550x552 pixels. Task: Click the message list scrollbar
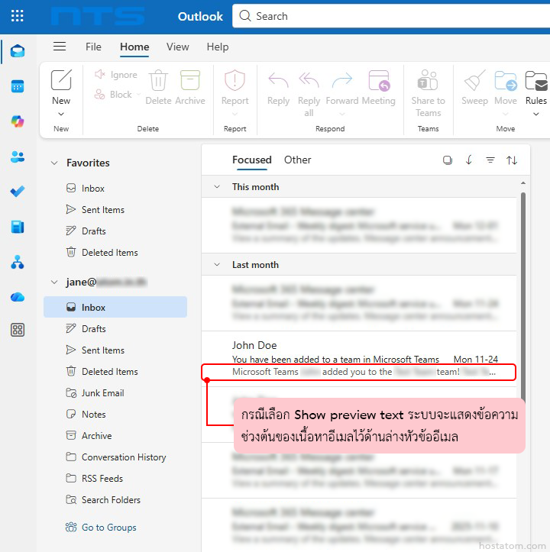click(523, 295)
